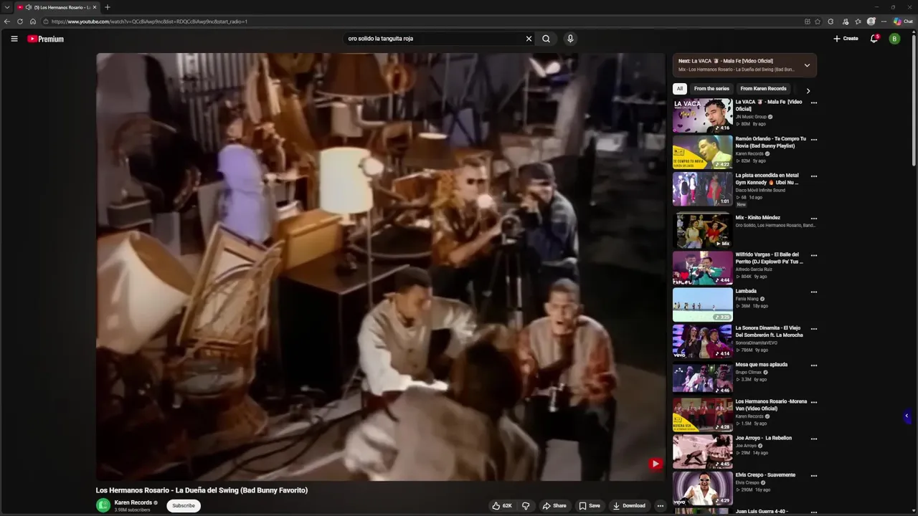Viewport: 918px width, 516px height.
Task: Start voice search with microphone
Action: pyautogui.click(x=570, y=39)
